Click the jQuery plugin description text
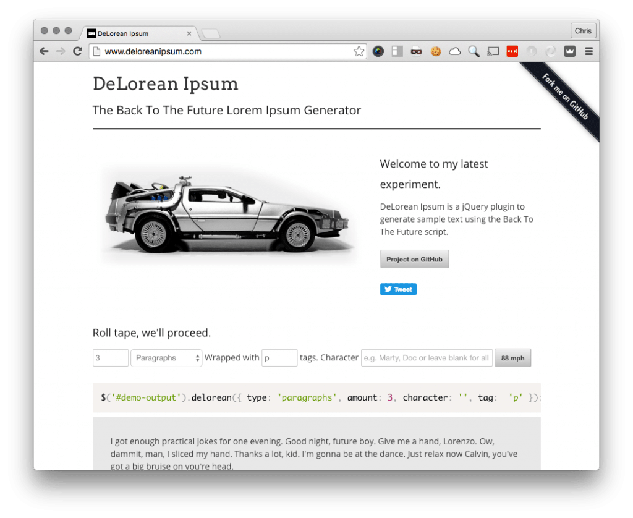This screenshot has width=633, height=518. [x=456, y=219]
